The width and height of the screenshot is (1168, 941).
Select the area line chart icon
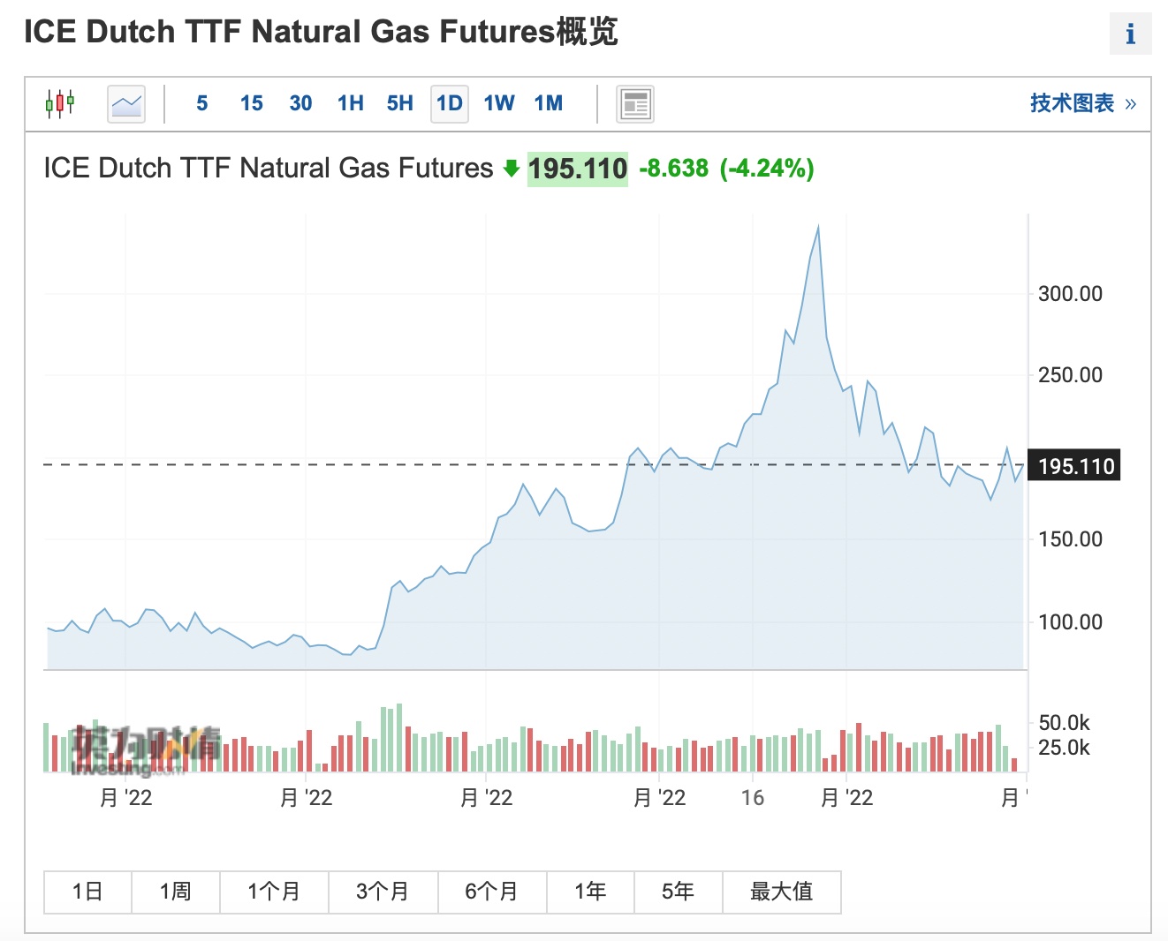[x=126, y=104]
